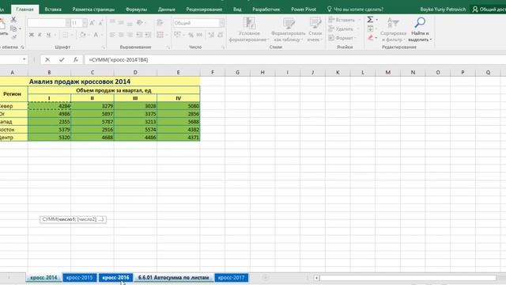Click the Percent style icon
Screen dimensions: 506x285
(191, 35)
